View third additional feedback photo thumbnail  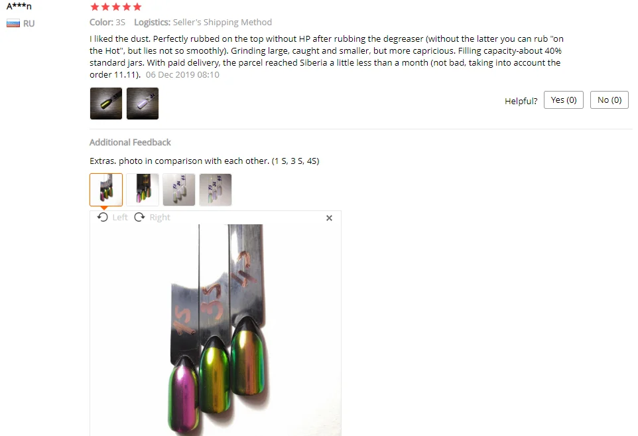pos(179,190)
